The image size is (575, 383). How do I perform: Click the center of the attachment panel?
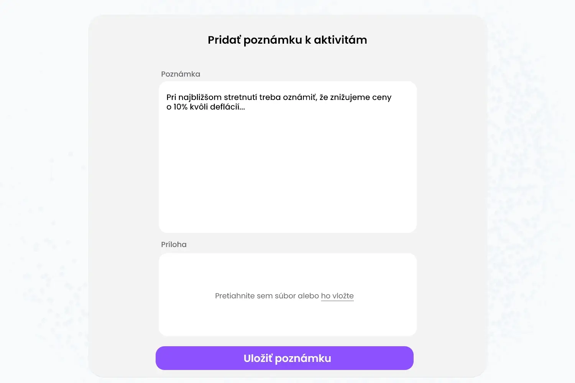[x=287, y=294]
